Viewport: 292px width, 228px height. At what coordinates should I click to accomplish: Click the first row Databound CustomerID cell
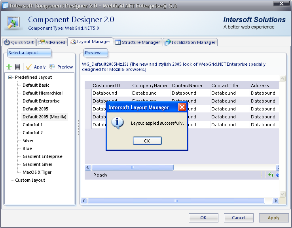pos(111,93)
